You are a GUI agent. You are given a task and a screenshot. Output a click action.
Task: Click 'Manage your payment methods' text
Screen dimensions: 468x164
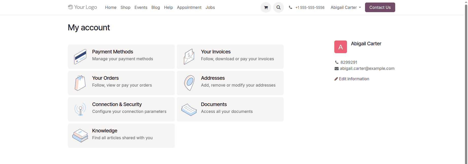click(123, 59)
